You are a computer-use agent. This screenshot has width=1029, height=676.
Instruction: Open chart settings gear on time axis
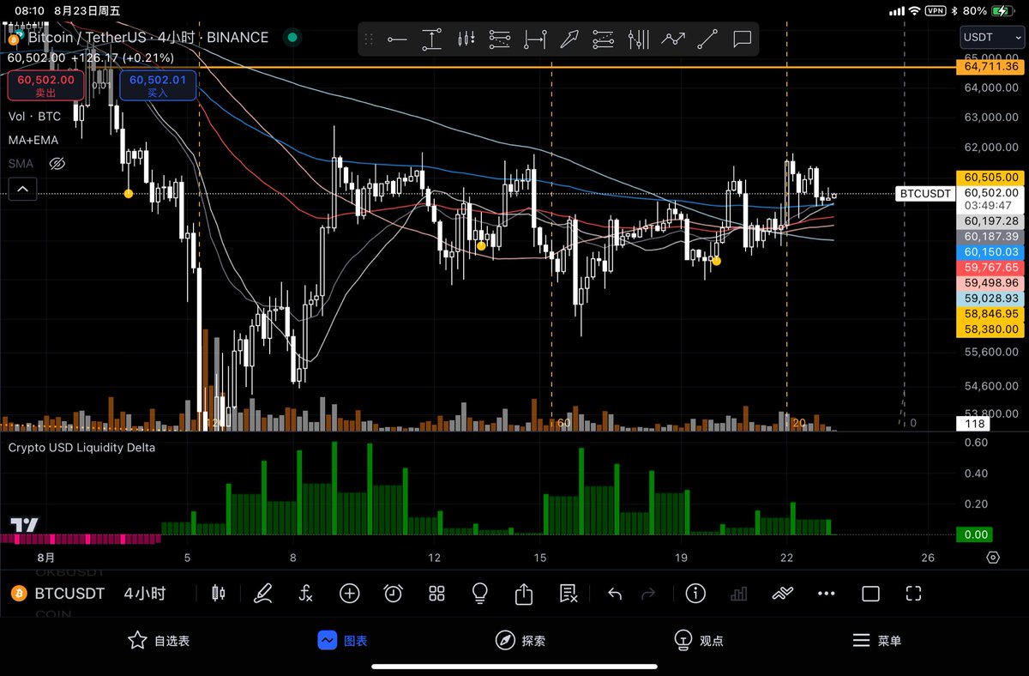[993, 558]
